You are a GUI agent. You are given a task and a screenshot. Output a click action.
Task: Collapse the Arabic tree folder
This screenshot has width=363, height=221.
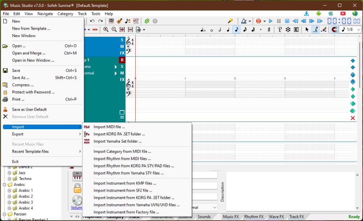(x=4, y=185)
